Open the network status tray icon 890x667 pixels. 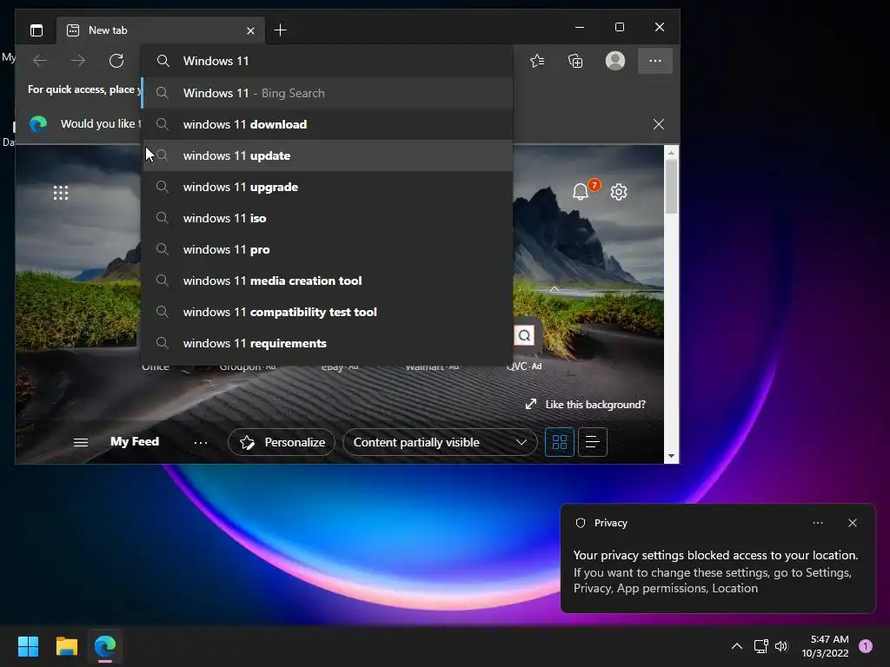click(760, 646)
